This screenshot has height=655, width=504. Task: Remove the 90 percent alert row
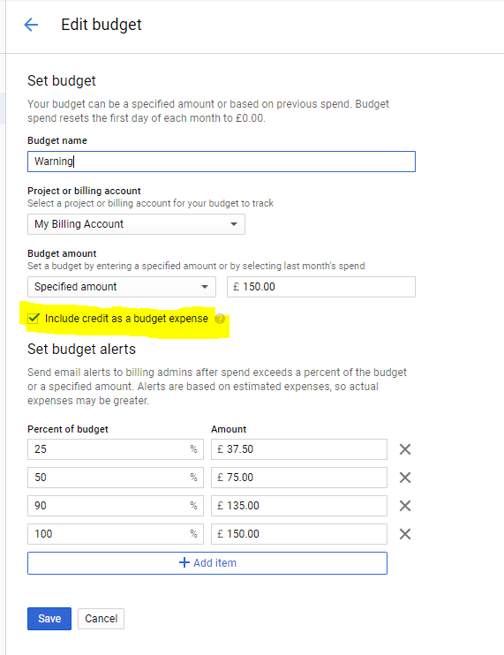(405, 506)
